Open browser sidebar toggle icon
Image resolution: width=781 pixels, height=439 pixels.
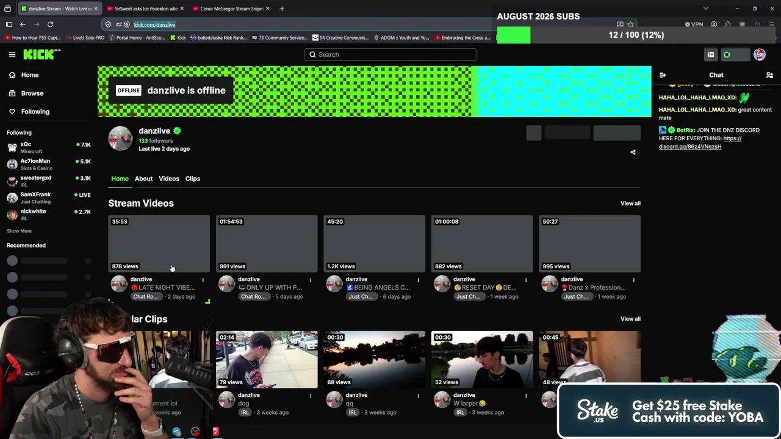pos(9,24)
